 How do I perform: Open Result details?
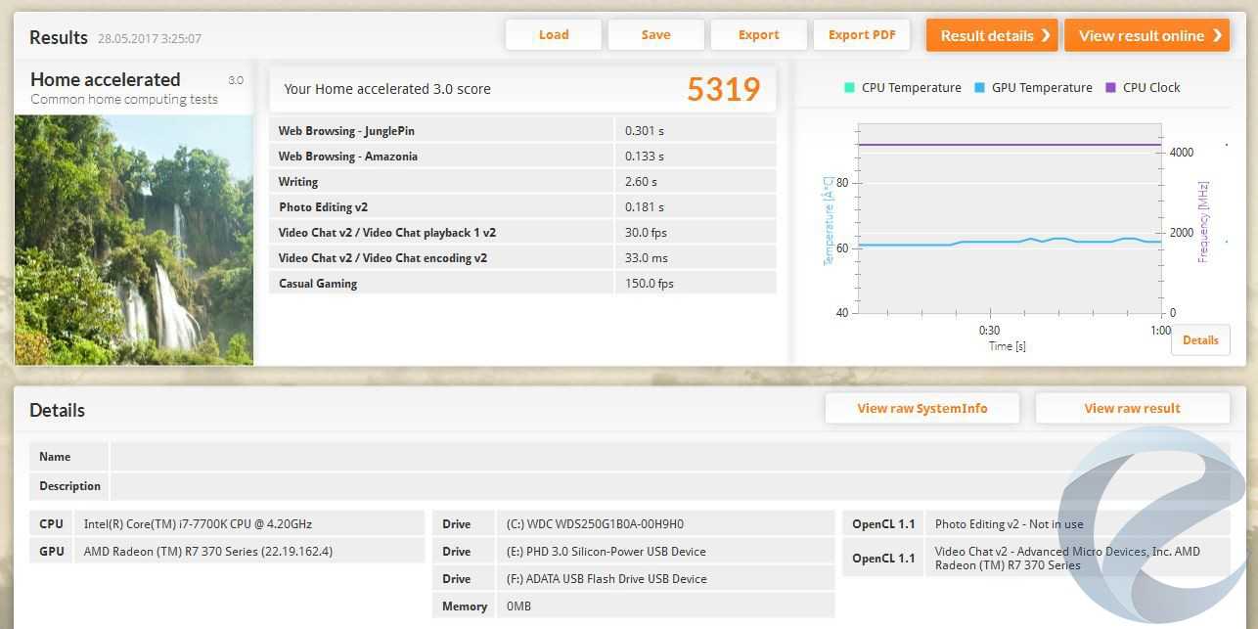point(986,35)
